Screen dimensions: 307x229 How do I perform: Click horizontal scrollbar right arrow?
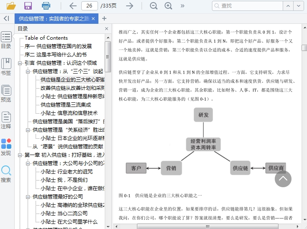tap(298, 226)
